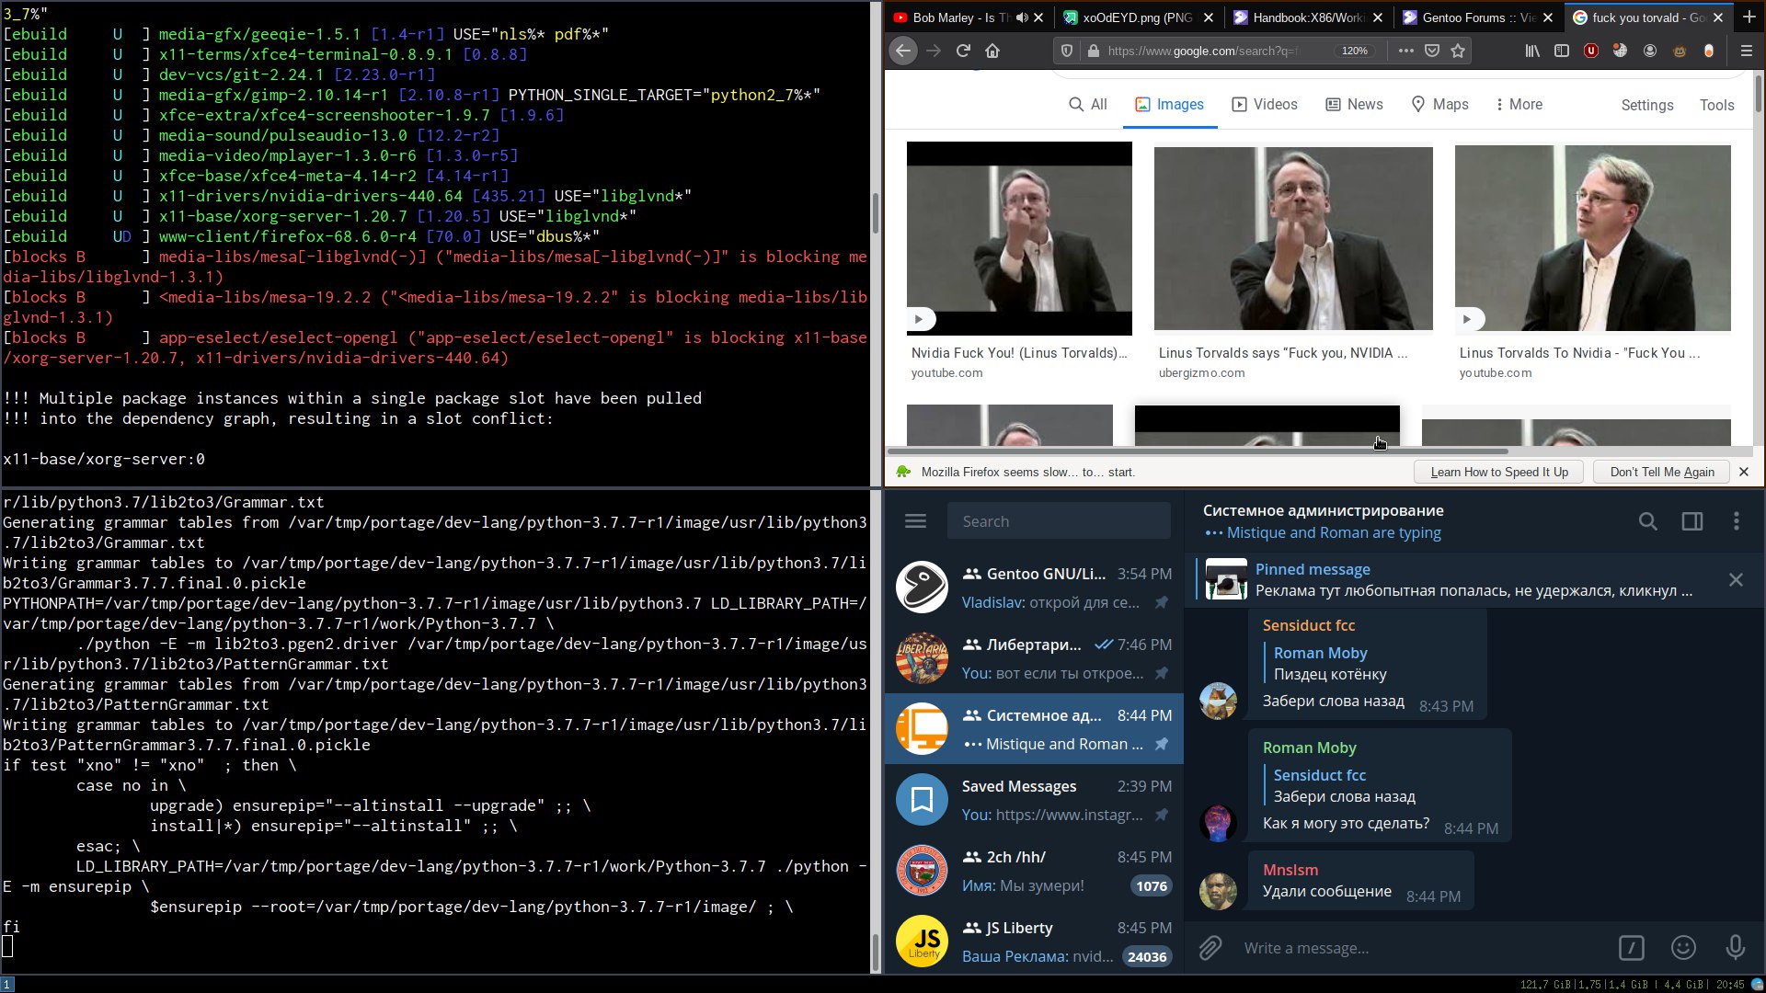Toggle Firefox sidebar view
The height and width of the screenshot is (993, 1766).
point(1562,51)
